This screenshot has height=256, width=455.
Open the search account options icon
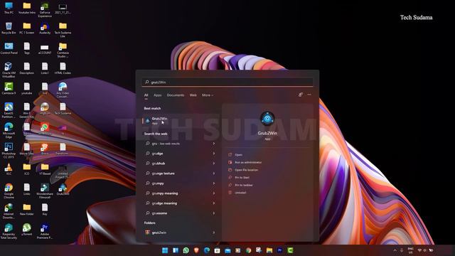pyautogui.click(x=300, y=95)
